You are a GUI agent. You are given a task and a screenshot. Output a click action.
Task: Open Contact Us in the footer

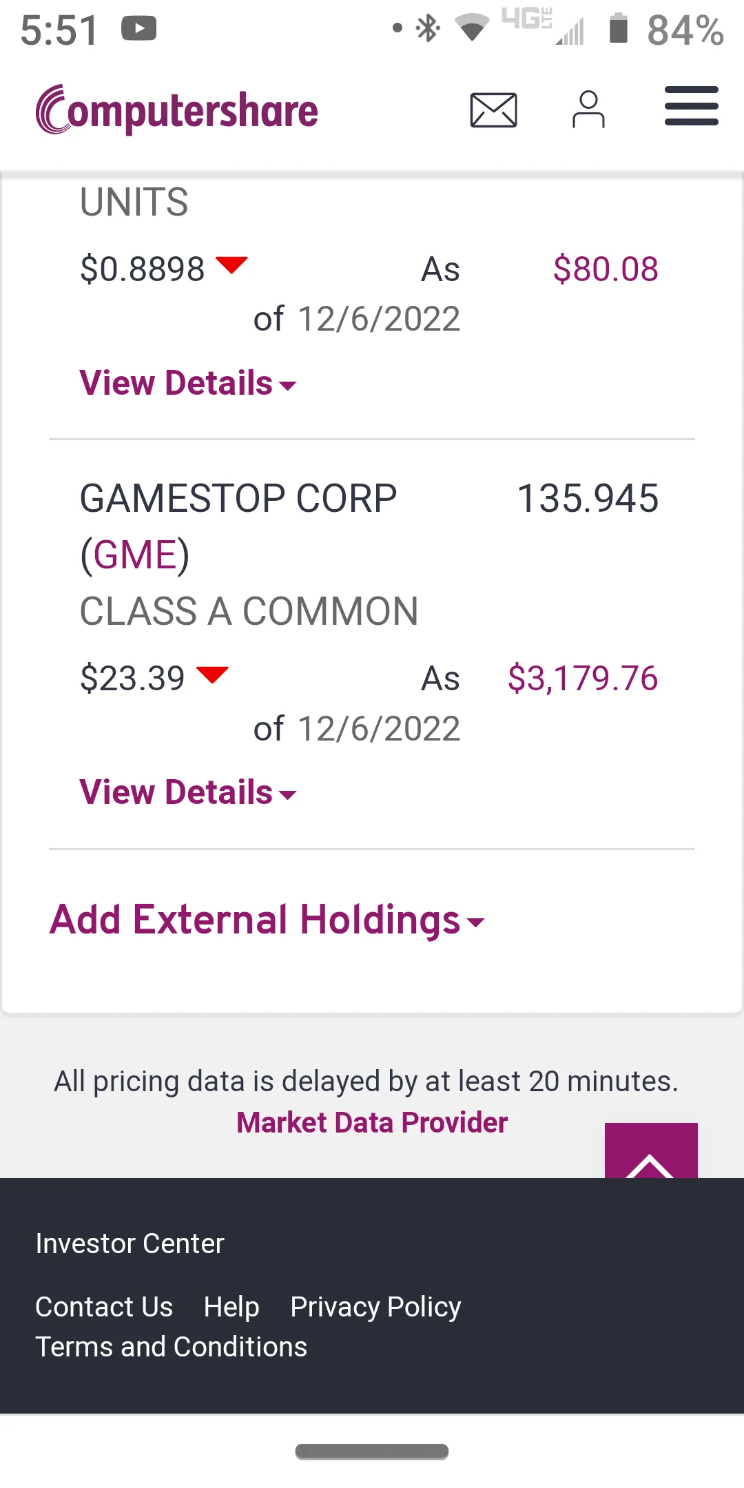click(x=104, y=1307)
